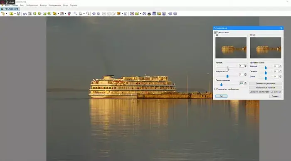Click the Search binoculars icon

pyautogui.click(x=144, y=14)
